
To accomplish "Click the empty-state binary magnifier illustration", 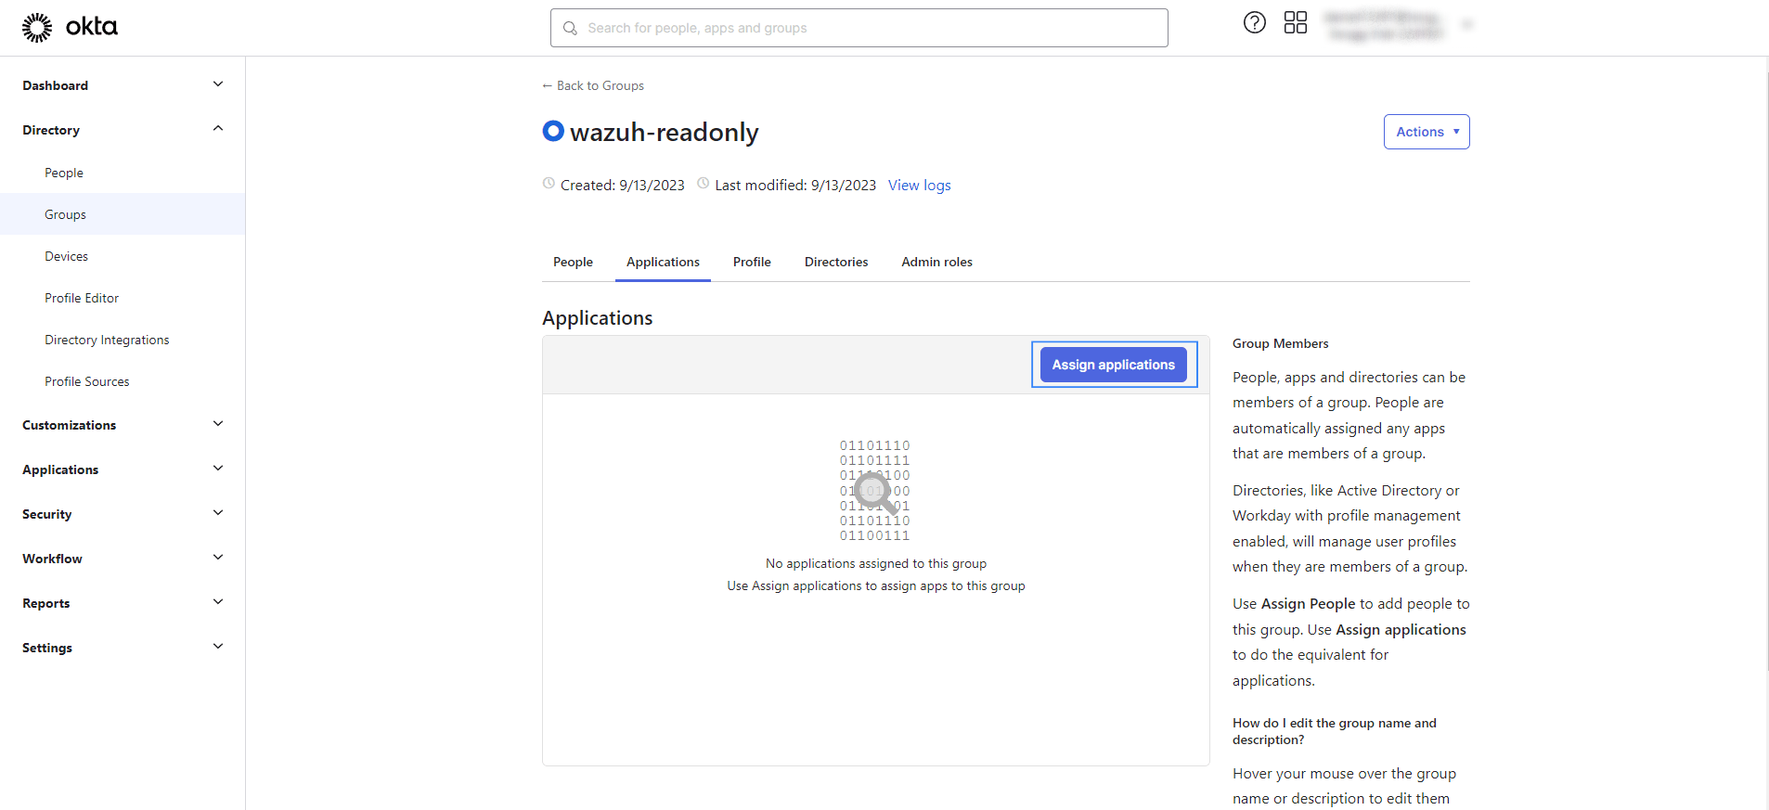I will (874, 490).
